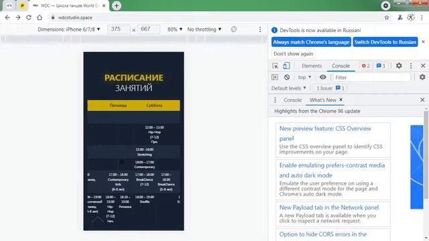This screenshot has height=241, width=429.
Task: Click the blue issues counter badge in tab bar
Action: coord(381,66)
